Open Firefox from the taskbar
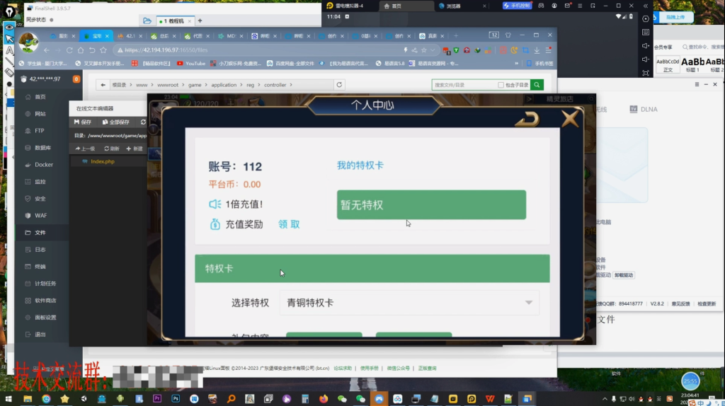Viewport: 725px width, 406px height. point(324,399)
